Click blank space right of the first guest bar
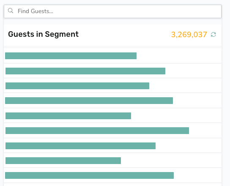230x186 pixels. coord(179,56)
